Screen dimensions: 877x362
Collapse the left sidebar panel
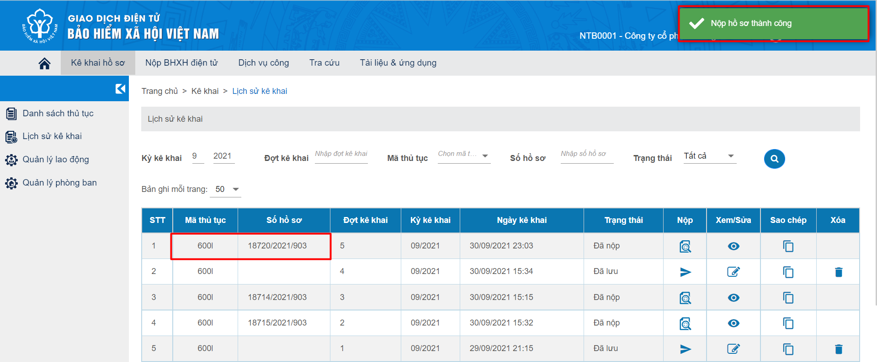[120, 88]
